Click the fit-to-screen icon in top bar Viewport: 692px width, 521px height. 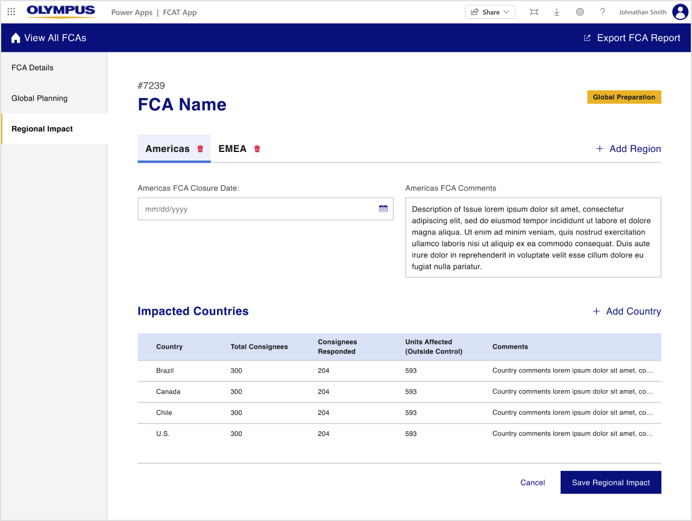(x=533, y=12)
